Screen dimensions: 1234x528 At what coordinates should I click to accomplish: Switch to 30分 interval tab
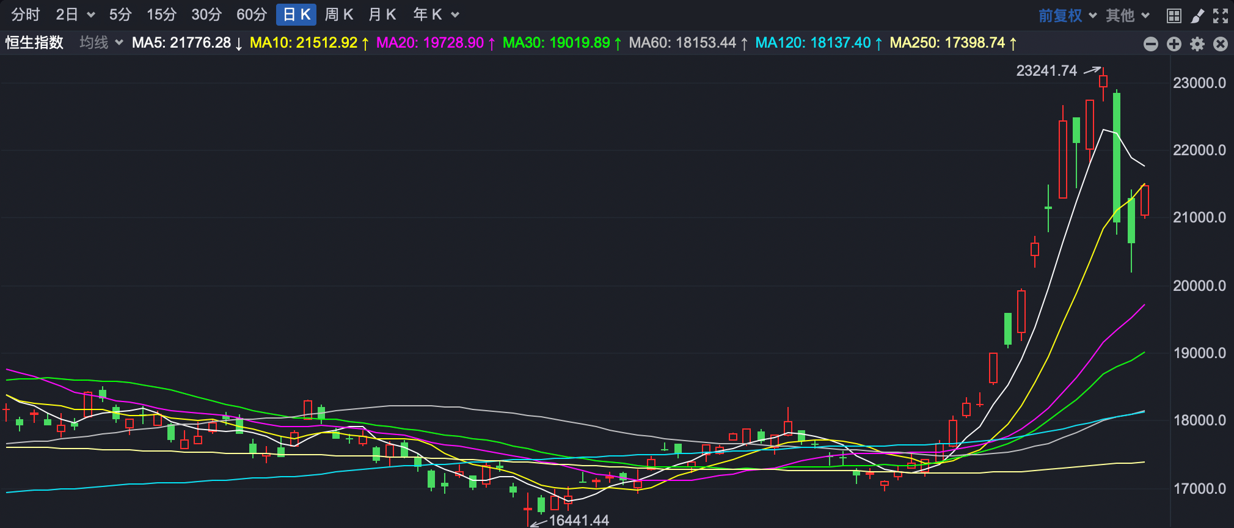(206, 15)
